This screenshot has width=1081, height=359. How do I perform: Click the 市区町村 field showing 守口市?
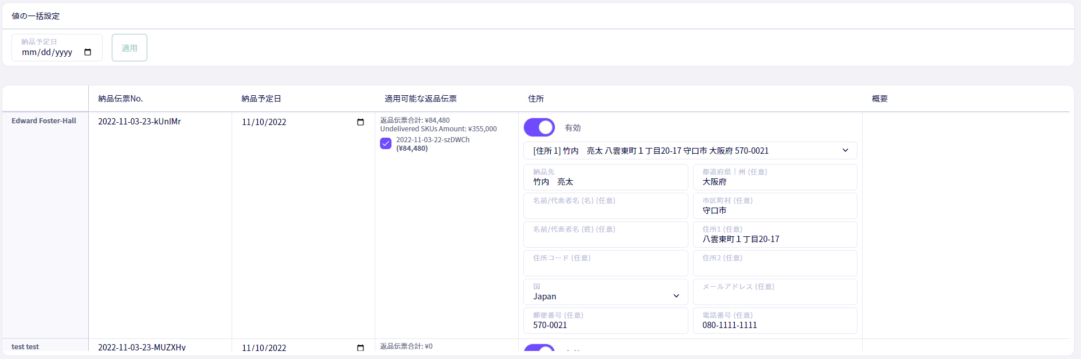pyautogui.click(x=775, y=206)
